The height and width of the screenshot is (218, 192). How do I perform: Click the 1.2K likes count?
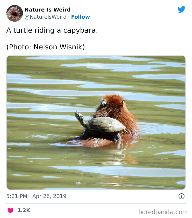point(24,210)
